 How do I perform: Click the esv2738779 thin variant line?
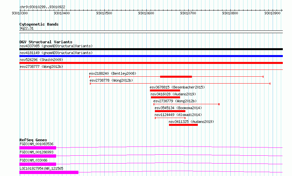[x=187, y=104]
